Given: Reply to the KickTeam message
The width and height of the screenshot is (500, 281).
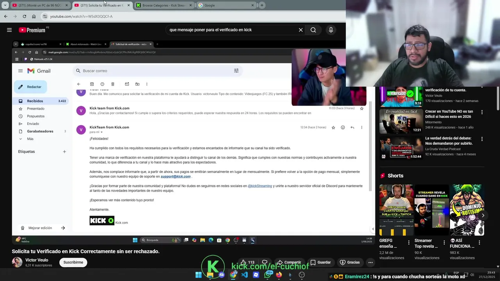Looking at the screenshot, I should click(352, 127).
